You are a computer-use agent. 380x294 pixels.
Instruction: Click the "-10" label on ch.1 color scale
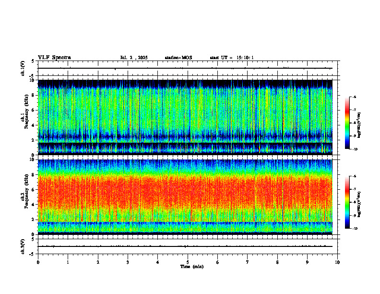click(x=354, y=149)
